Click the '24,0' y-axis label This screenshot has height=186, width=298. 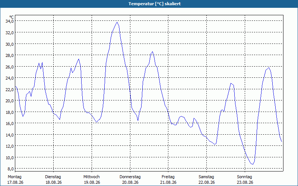tap(9, 78)
